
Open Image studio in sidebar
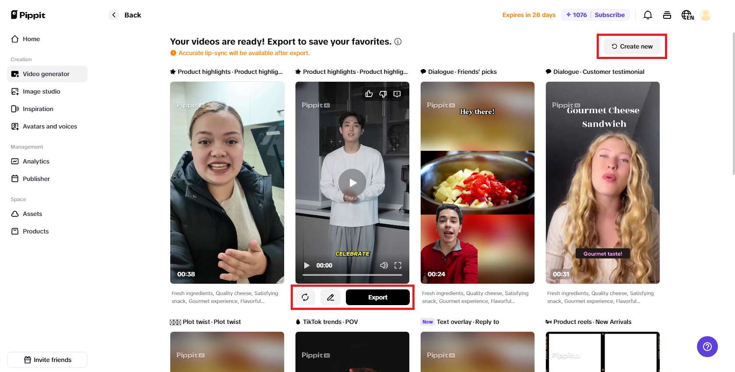(x=47, y=91)
